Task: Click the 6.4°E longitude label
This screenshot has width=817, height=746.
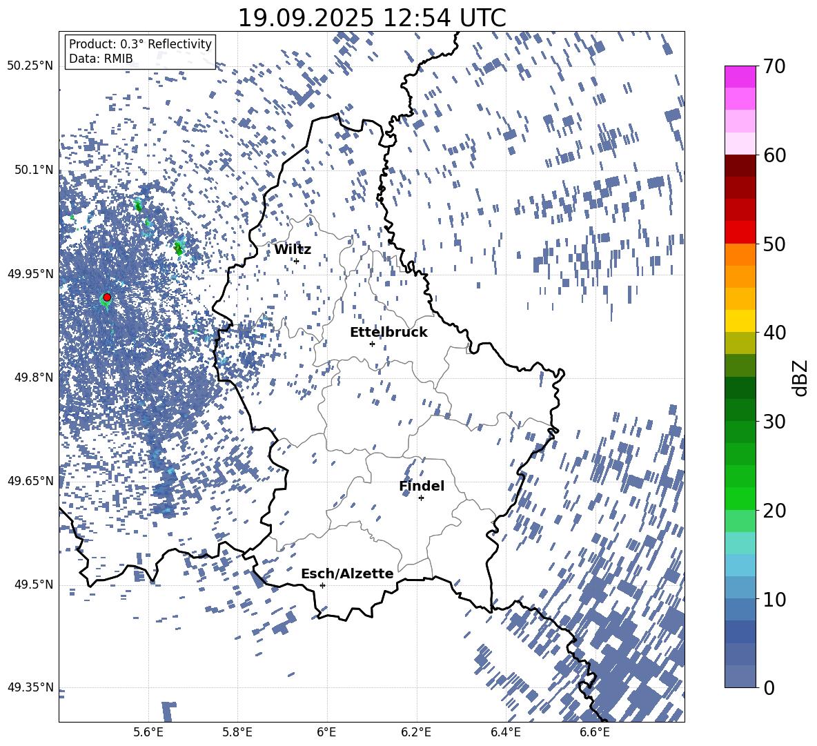Action: point(505,732)
